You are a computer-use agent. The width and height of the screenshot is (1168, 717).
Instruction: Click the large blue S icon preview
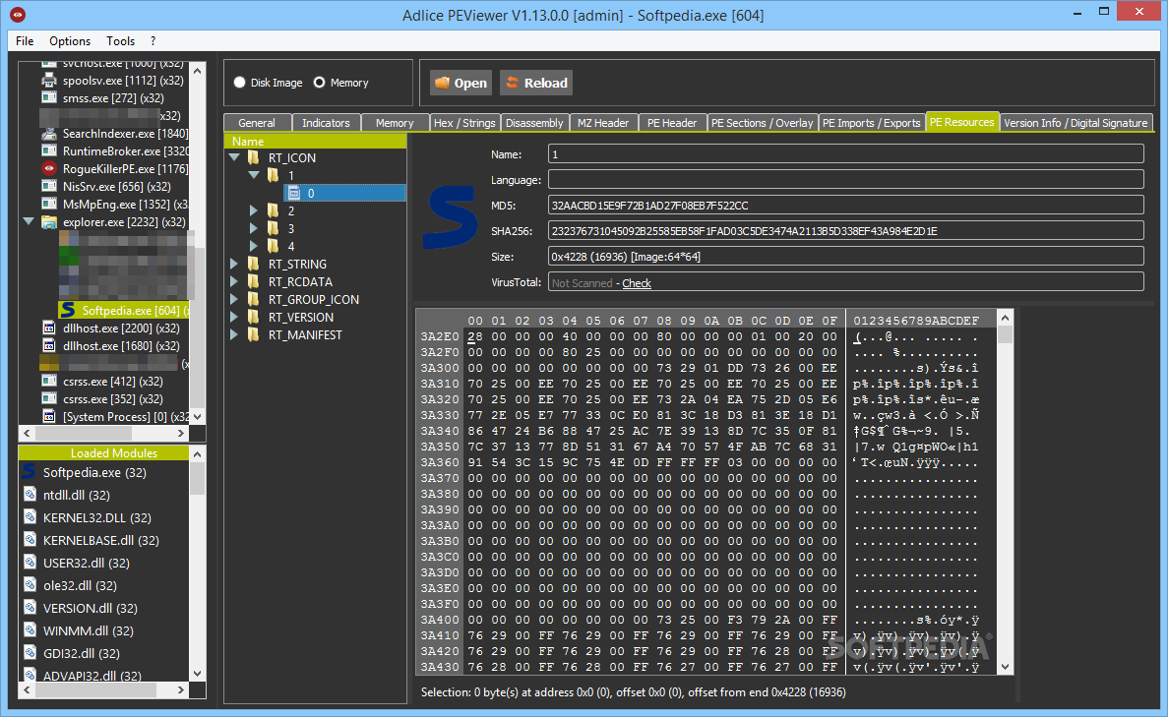pyautogui.click(x=451, y=217)
